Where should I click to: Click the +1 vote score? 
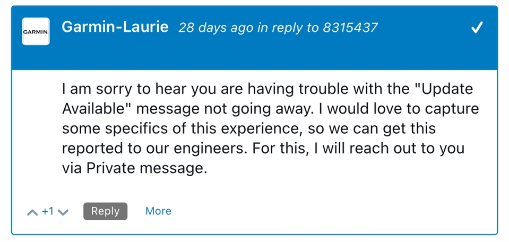click(x=48, y=211)
